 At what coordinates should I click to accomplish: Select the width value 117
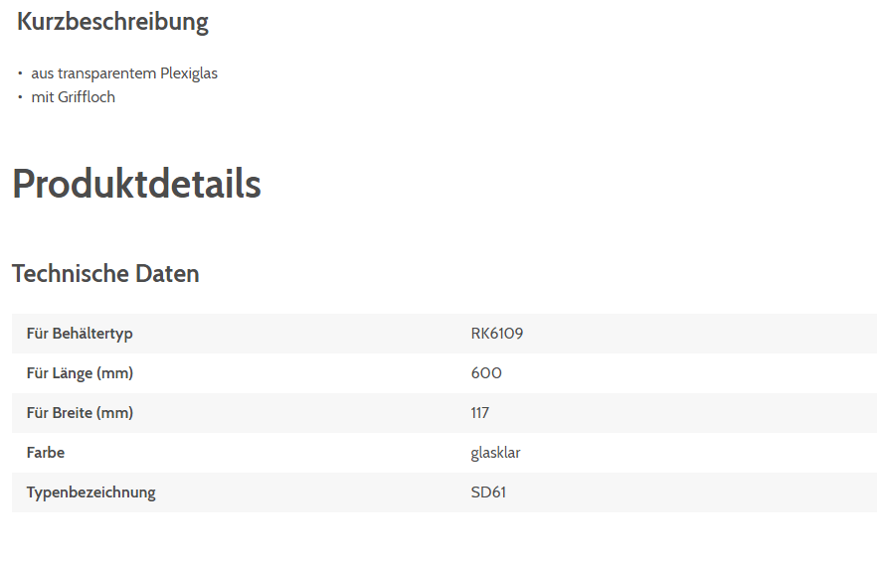(480, 413)
